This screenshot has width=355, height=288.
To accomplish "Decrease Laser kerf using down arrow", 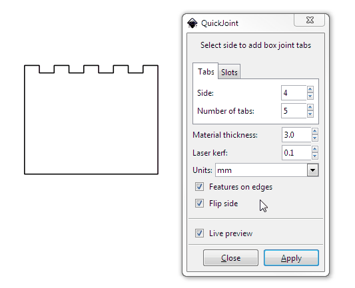I will click(314, 156).
